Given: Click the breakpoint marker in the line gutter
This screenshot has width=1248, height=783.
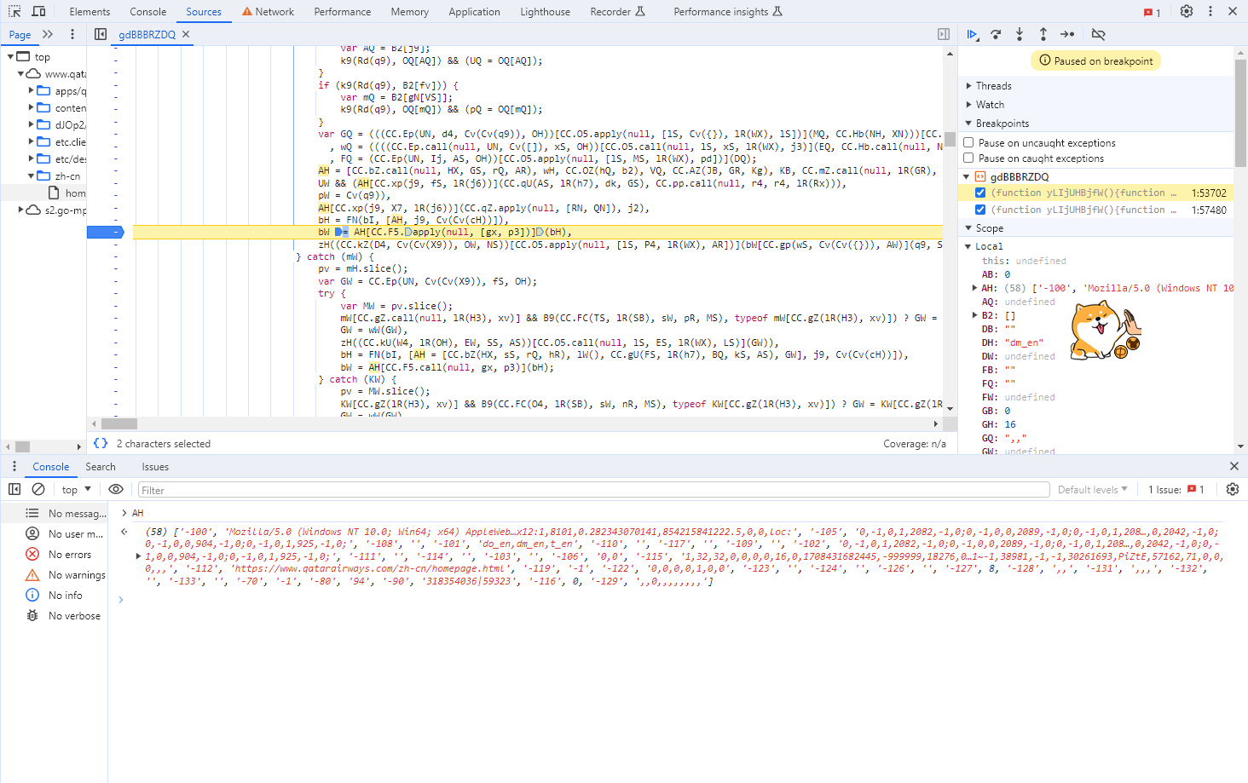Looking at the screenshot, I should pyautogui.click(x=107, y=232).
